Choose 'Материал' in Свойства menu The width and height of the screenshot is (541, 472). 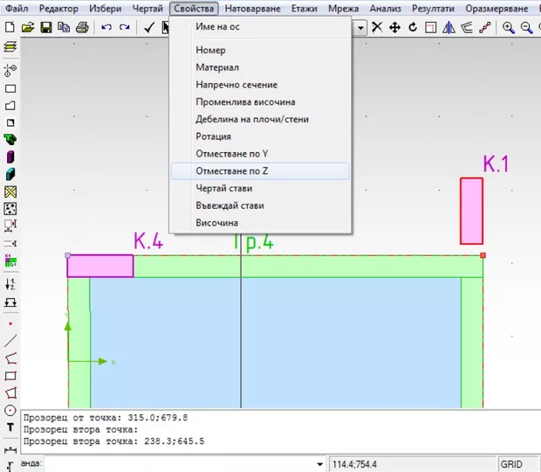[217, 67]
